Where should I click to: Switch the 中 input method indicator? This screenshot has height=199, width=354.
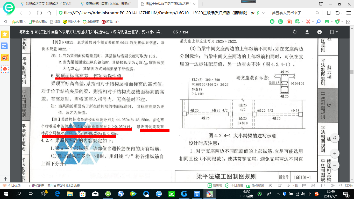[x=310, y=194]
